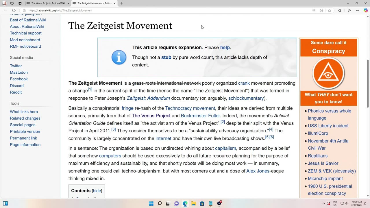Viewport: 370px width, 208px height.
Task: Click the orange conspiracy eye pyramid image
Action: tap(328, 73)
